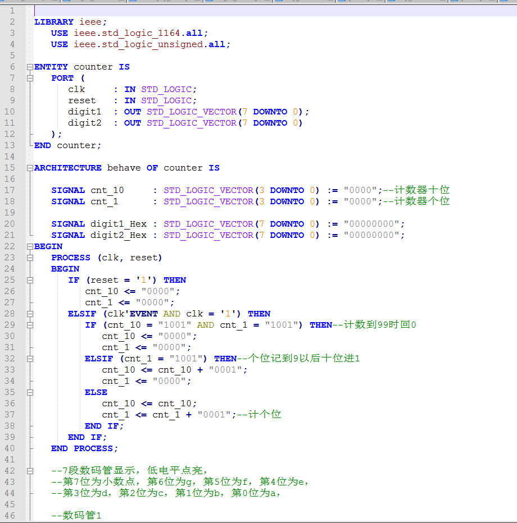Place cursor on END PROCESS statement
Viewport: 517px width, 523px height.
point(84,448)
